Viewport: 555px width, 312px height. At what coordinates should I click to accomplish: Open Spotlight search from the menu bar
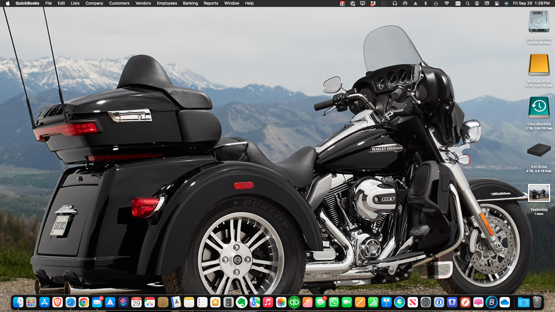(x=468, y=3)
